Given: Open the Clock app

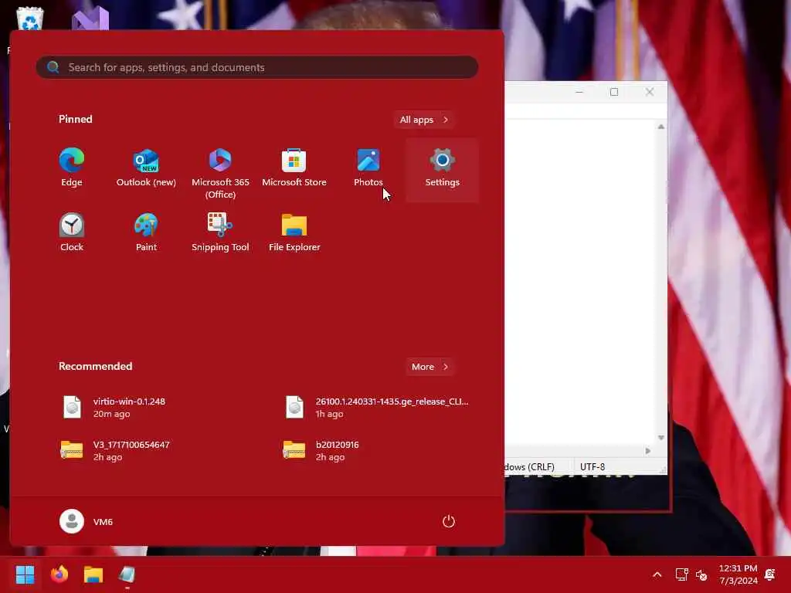Looking at the screenshot, I should point(72,232).
